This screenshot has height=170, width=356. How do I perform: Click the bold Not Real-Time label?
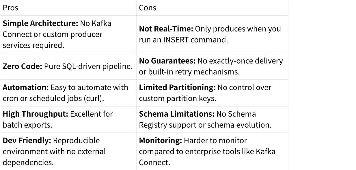[166, 29]
